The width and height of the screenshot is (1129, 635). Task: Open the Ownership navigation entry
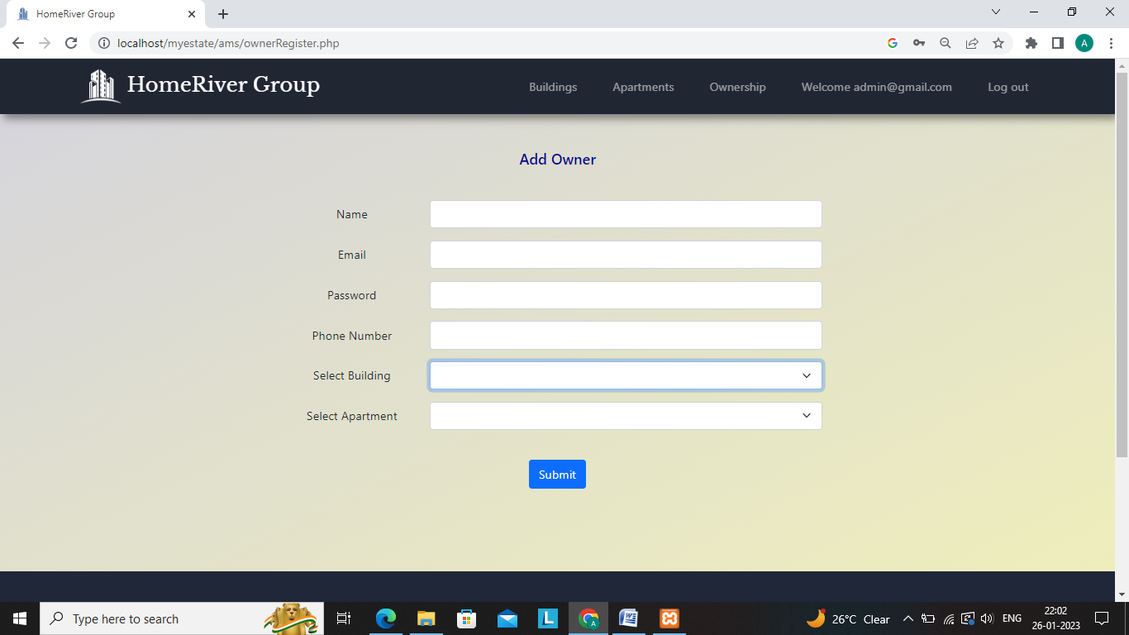click(737, 87)
